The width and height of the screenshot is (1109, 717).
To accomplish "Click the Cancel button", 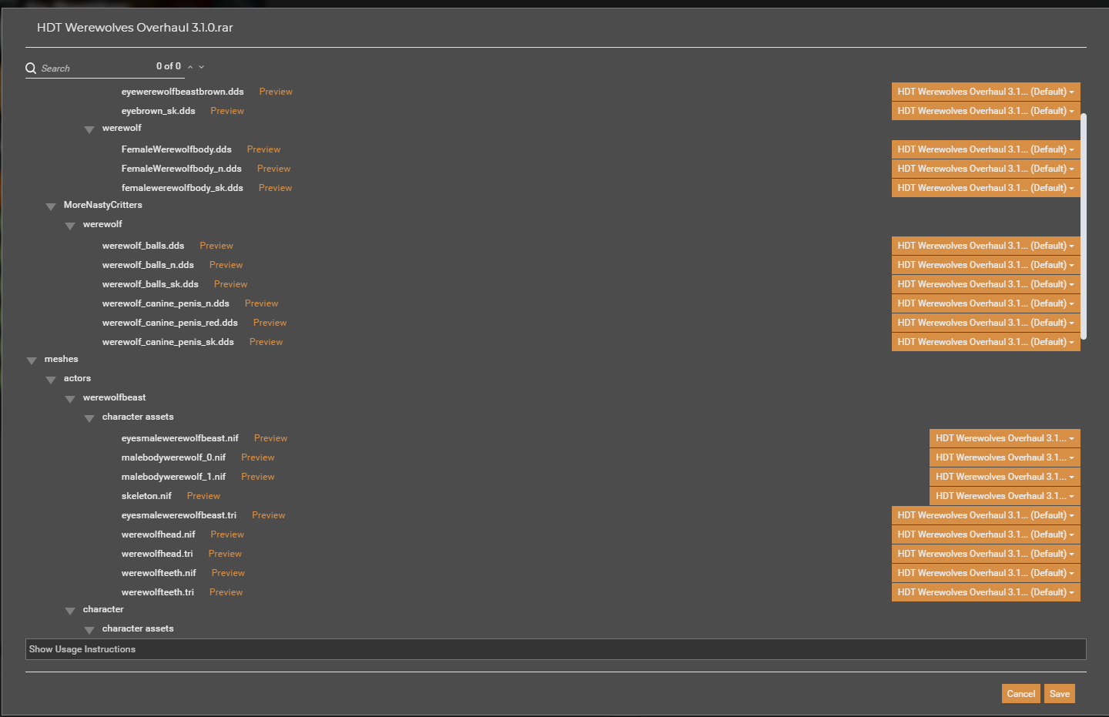I will coord(1020,694).
